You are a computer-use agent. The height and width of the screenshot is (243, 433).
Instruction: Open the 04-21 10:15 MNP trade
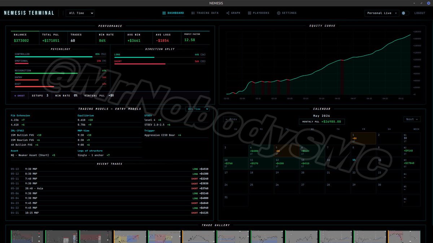click(110, 213)
